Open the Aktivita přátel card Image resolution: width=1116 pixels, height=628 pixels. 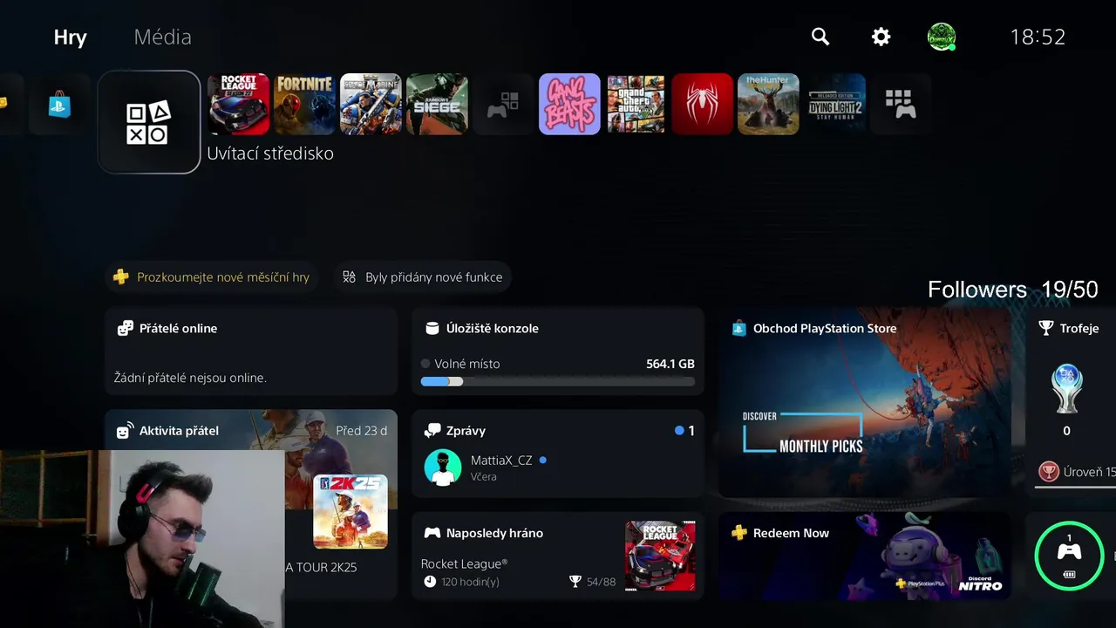tap(251, 506)
